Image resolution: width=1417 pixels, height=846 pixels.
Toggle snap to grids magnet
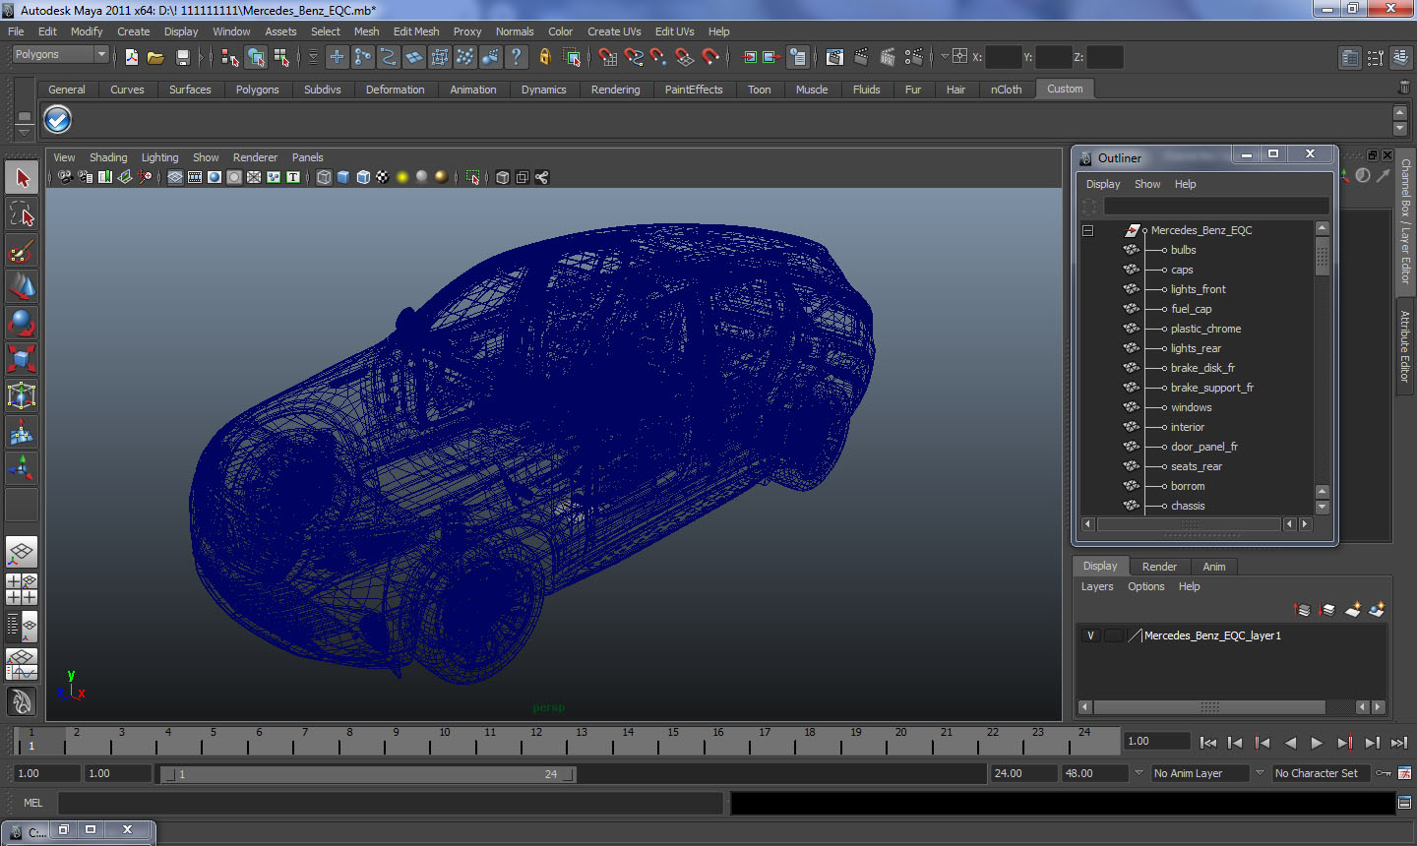[x=608, y=58]
